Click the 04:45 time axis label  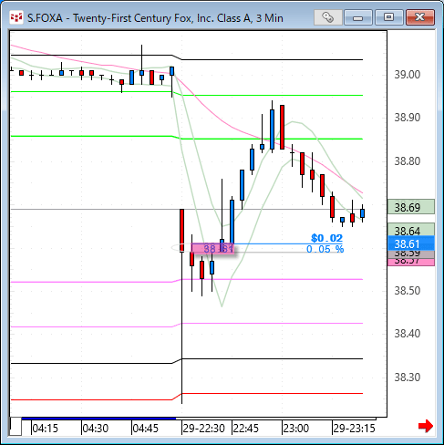coord(146,429)
